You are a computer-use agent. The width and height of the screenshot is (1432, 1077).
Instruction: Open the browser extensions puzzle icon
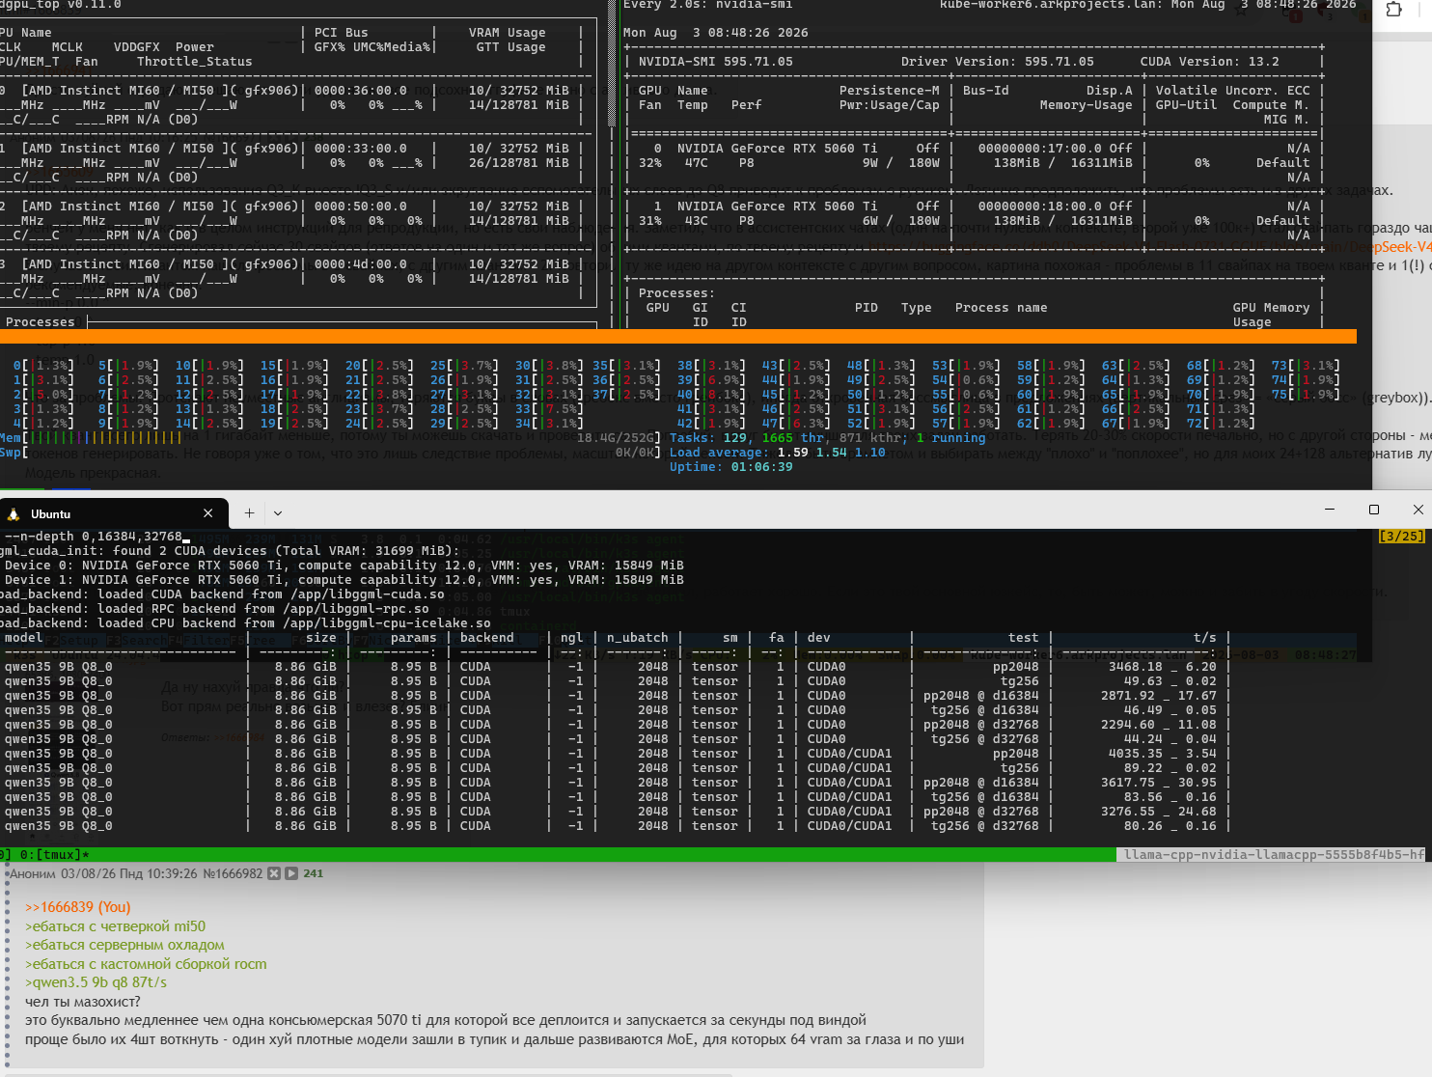point(1394,10)
